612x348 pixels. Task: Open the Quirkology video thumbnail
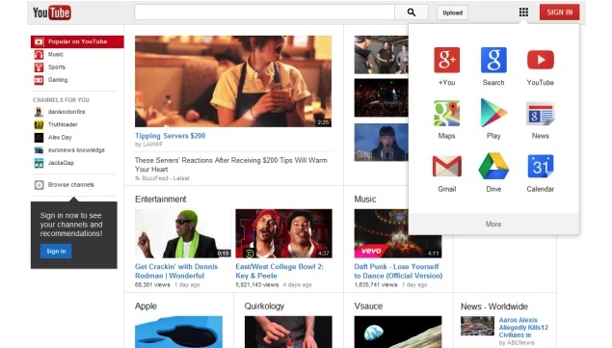coord(288,332)
